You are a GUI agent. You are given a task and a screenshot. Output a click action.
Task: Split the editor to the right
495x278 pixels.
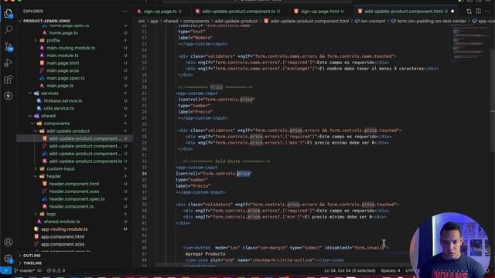coord(479,11)
